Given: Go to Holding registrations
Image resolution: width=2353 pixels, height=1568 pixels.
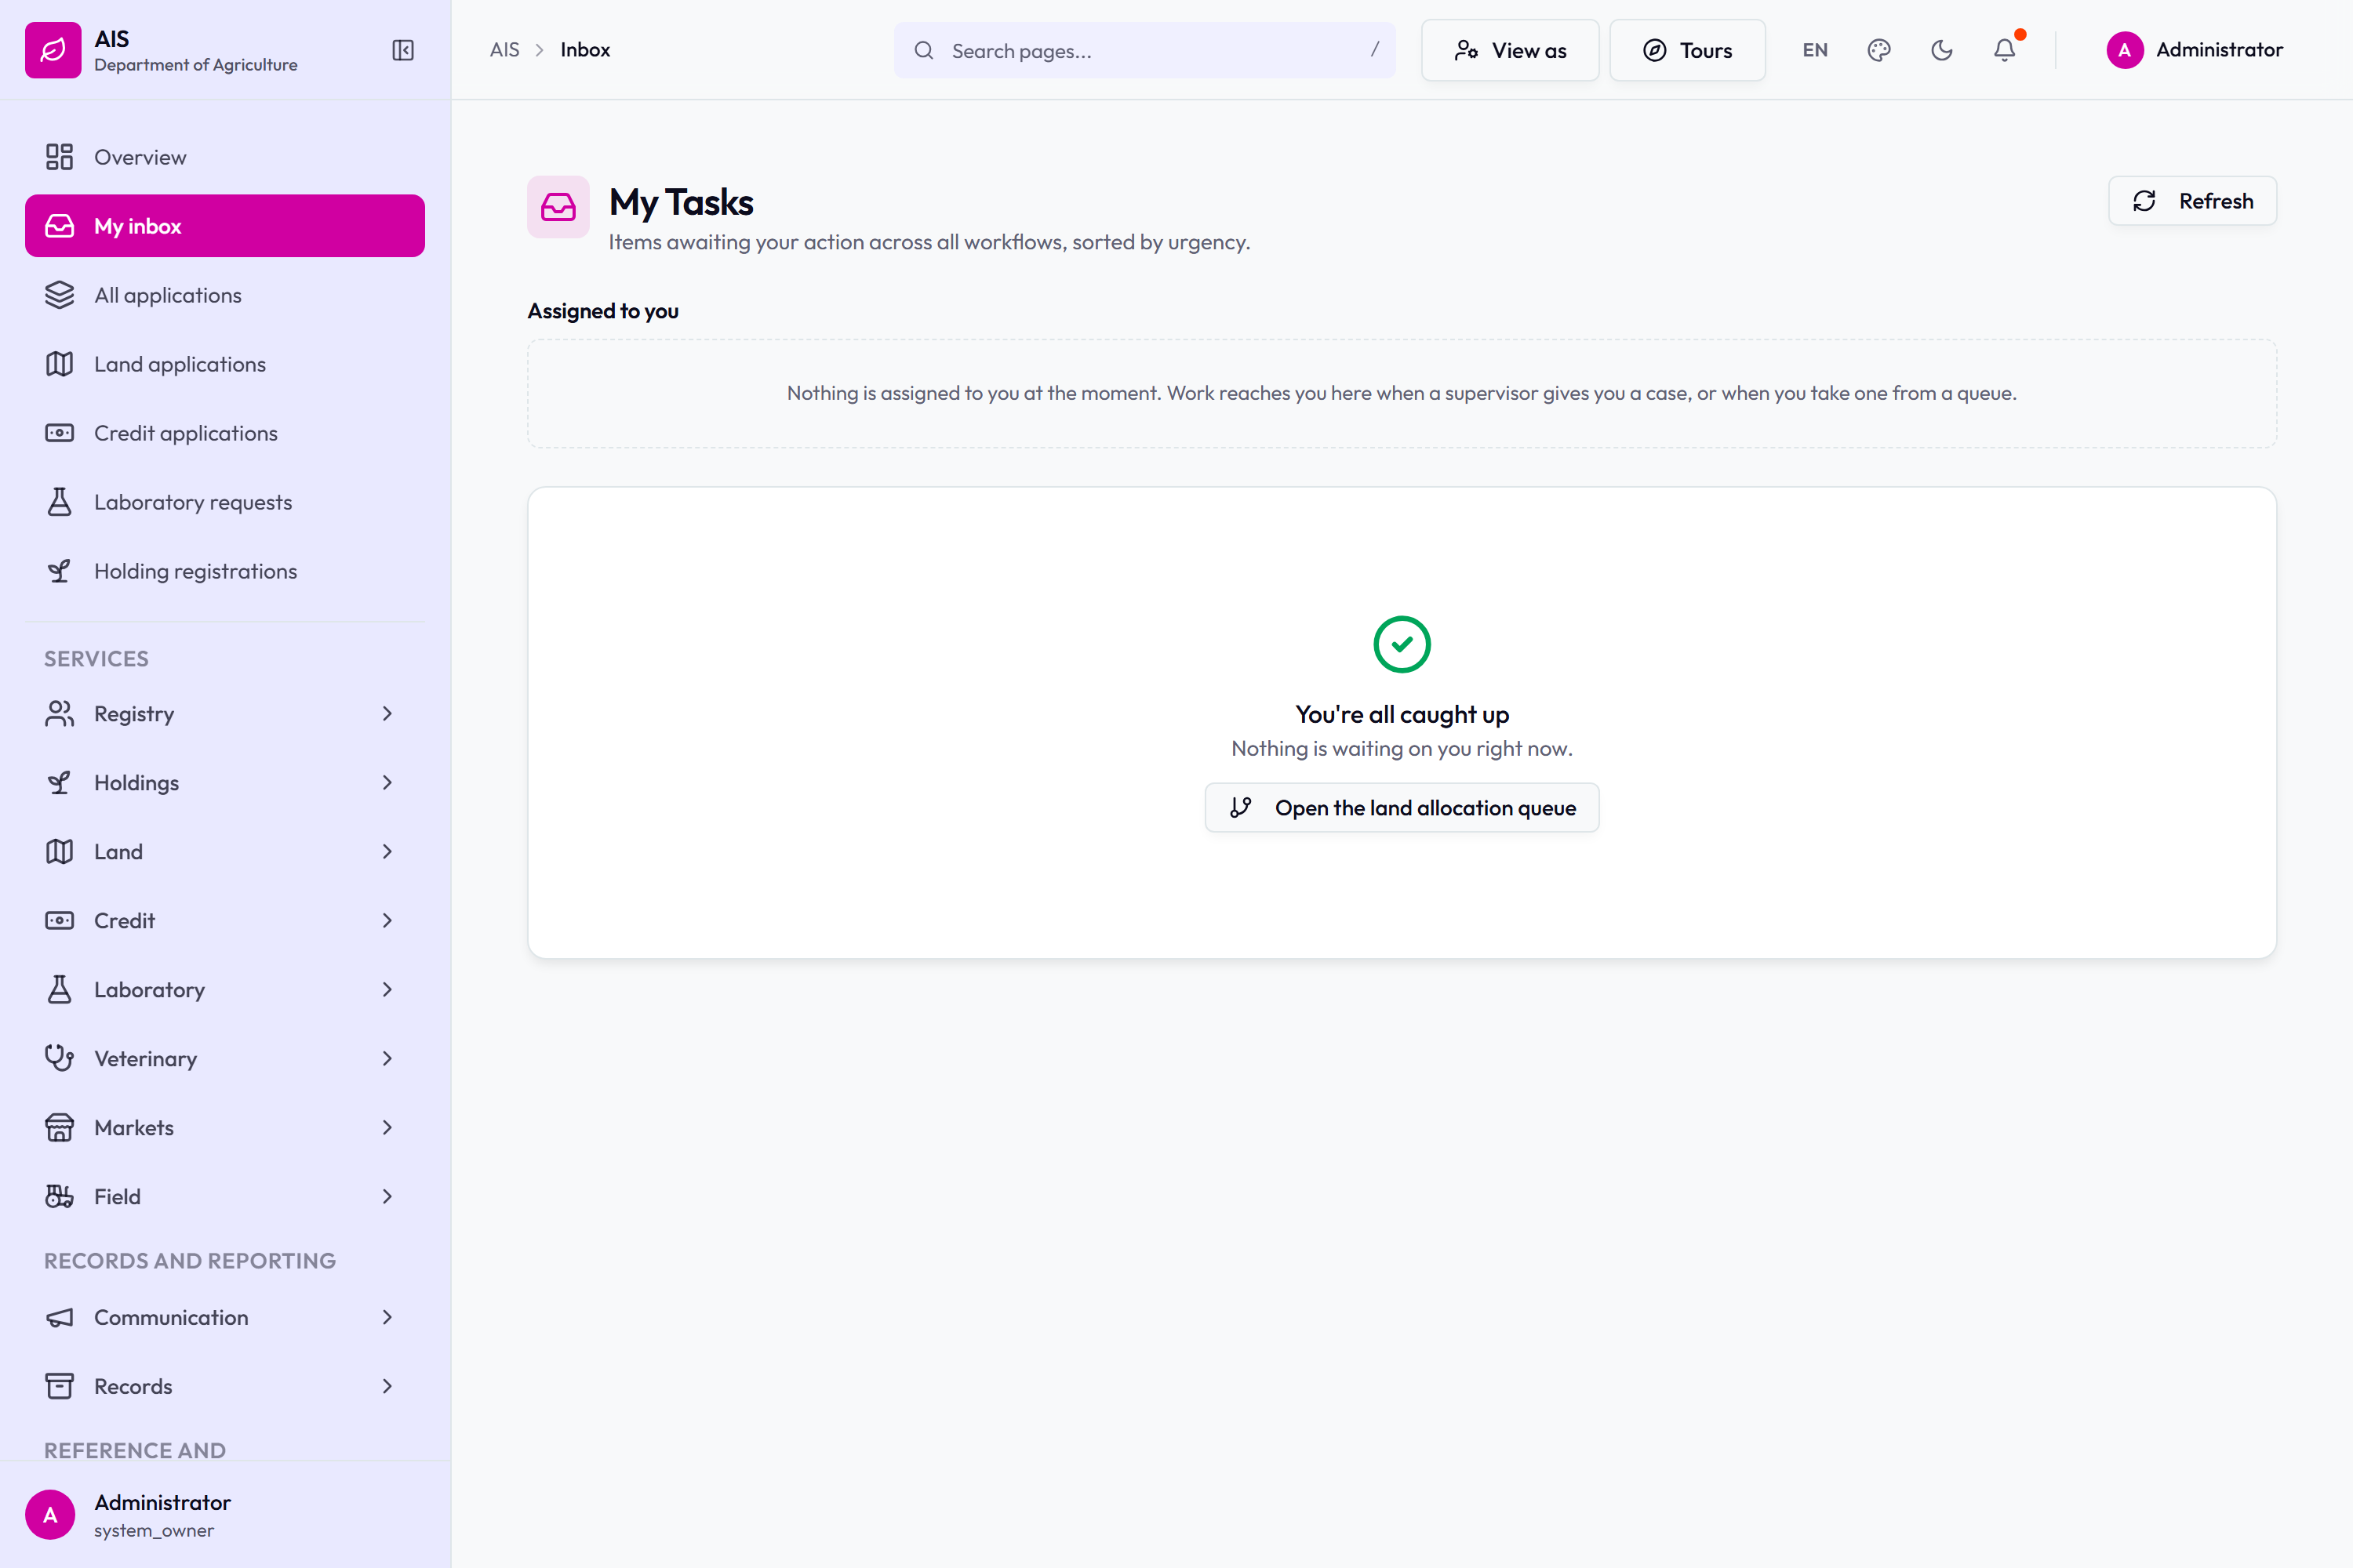Looking at the screenshot, I should [x=225, y=571].
